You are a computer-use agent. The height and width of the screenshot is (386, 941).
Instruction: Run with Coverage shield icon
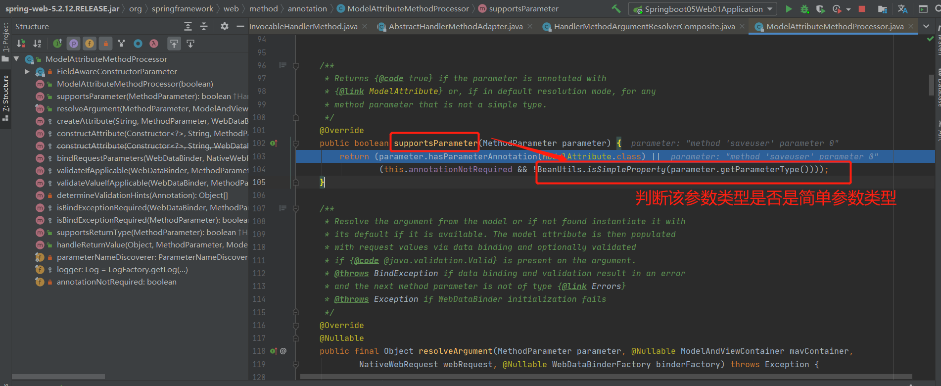tap(820, 9)
